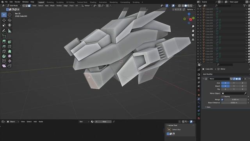250x141 pixels.
Task: Toggle Flip X
Action: coord(225,89)
